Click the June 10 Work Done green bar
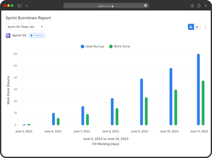 [176, 107]
